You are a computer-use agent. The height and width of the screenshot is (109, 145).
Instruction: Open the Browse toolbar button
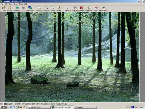tap(9, 9)
